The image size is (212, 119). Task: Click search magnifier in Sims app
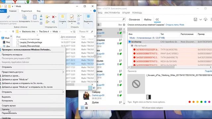[x=124, y=19]
